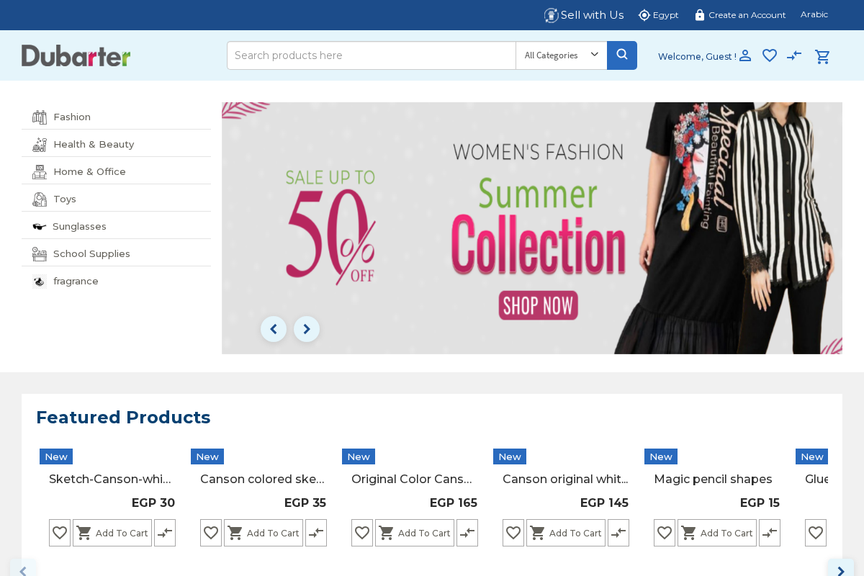This screenshot has height=576, width=864.
Task: Advance the banner carousel with the next arrow
Action: pyautogui.click(x=306, y=329)
